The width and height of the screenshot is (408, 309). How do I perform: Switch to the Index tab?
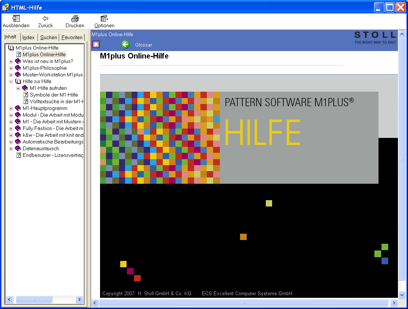pyautogui.click(x=29, y=37)
